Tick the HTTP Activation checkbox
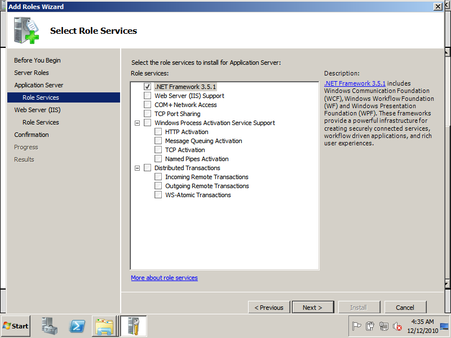Viewport: 451px width, 338px height. click(x=158, y=132)
